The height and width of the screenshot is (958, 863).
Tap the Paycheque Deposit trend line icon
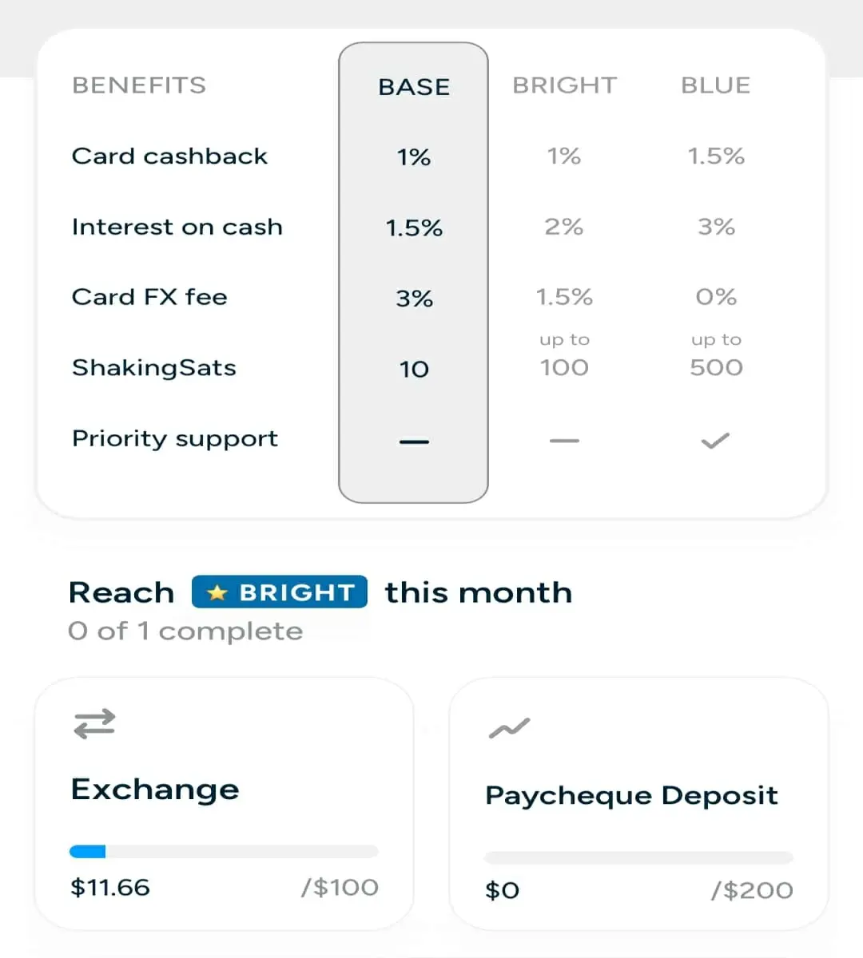point(509,728)
